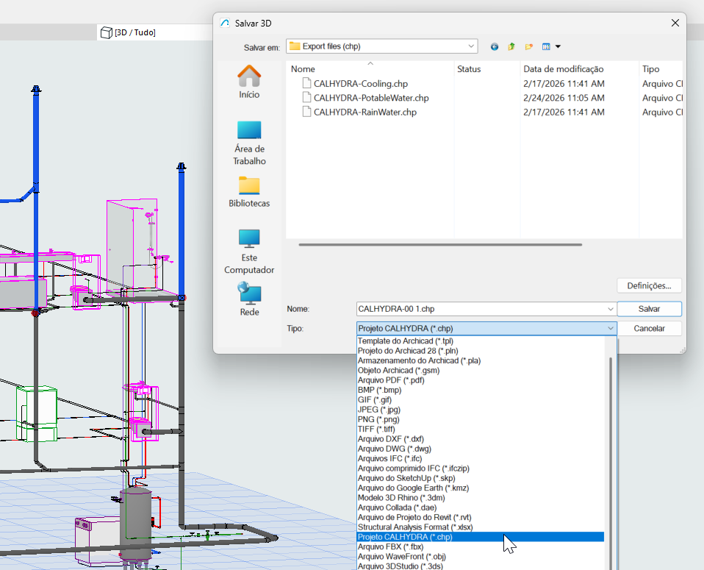Open Área de Trabalho location
Image resolution: width=704 pixels, height=570 pixels.
(x=249, y=143)
